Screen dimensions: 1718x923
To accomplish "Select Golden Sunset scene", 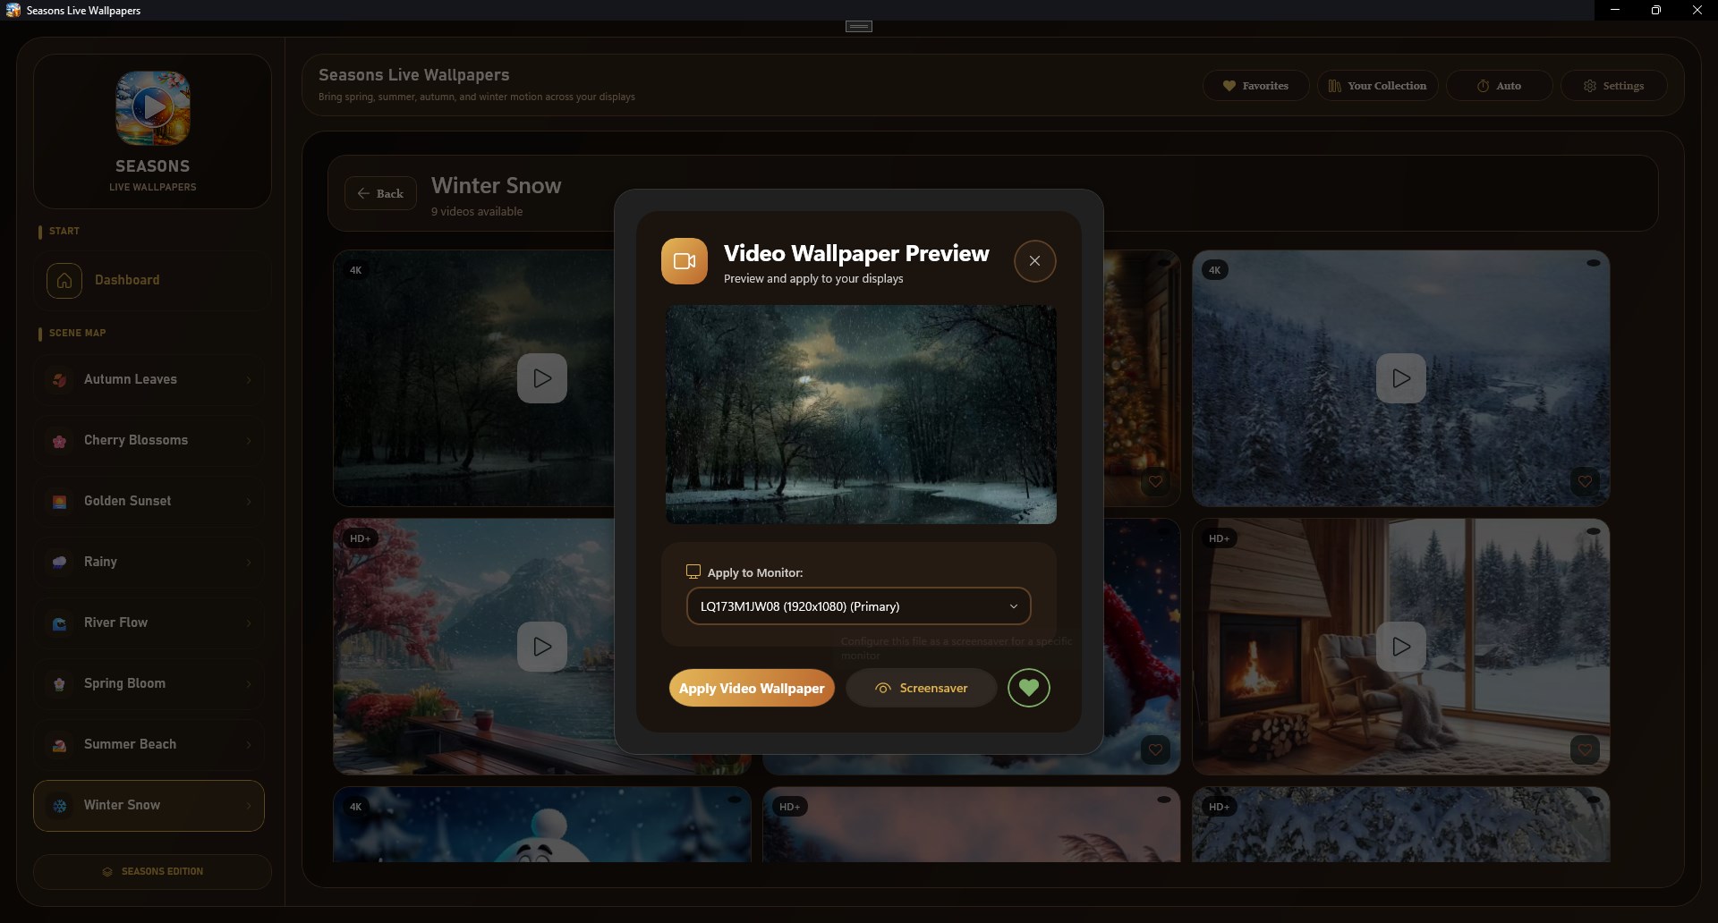I will pyautogui.click(x=149, y=501).
